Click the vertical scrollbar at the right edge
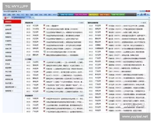 (x=149, y=56)
